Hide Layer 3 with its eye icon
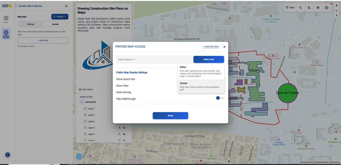The height and width of the screenshot is (165, 341). tap(124, 128)
